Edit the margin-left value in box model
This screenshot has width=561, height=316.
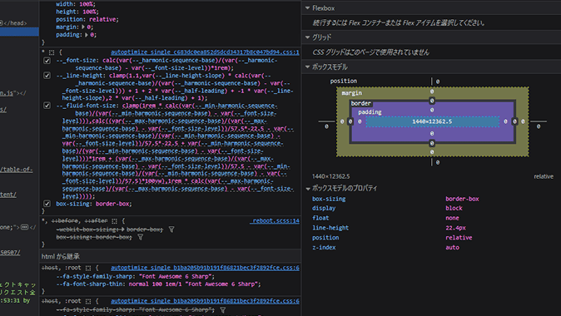(x=342, y=121)
